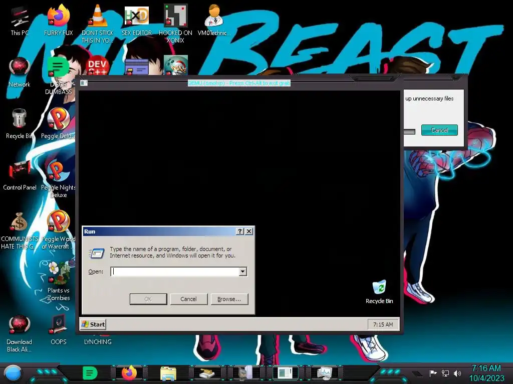Open the Network desktop icon
Viewport: 513px width, 384px height.
(20, 72)
